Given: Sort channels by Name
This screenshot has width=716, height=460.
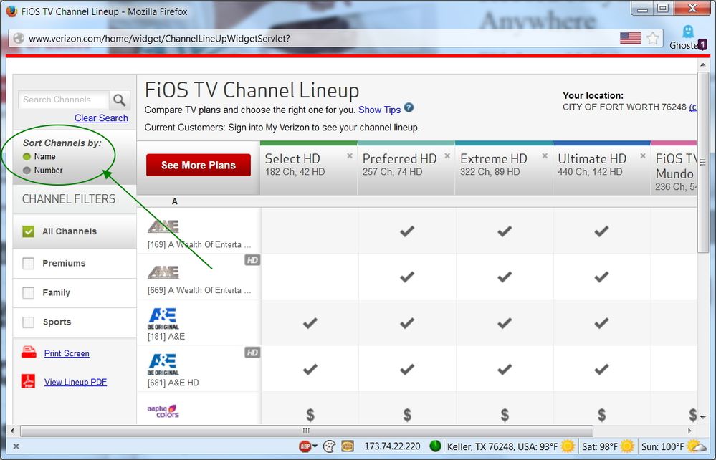Looking at the screenshot, I should [27, 156].
